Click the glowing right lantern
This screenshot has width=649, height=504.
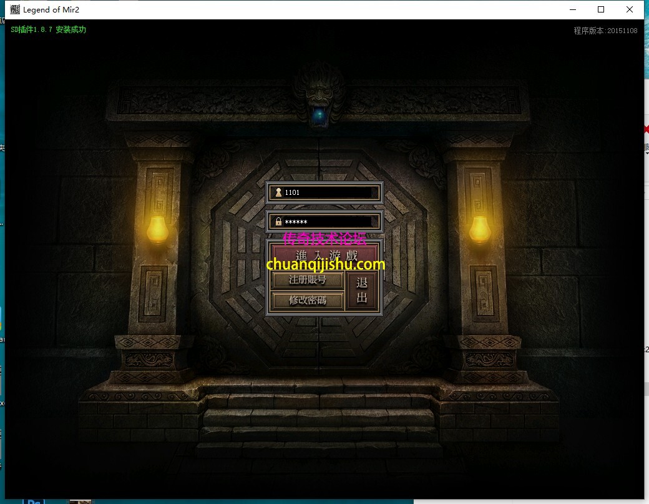pyautogui.click(x=479, y=229)
